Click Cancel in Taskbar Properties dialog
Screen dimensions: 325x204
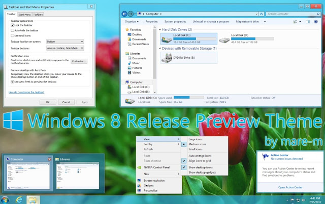click(66, 102)
